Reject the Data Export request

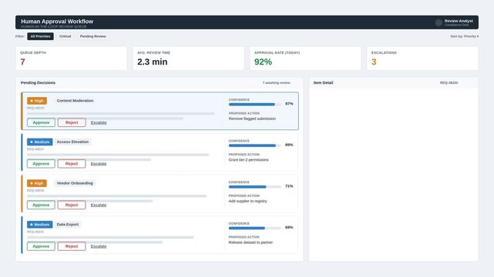pos(72,246)
